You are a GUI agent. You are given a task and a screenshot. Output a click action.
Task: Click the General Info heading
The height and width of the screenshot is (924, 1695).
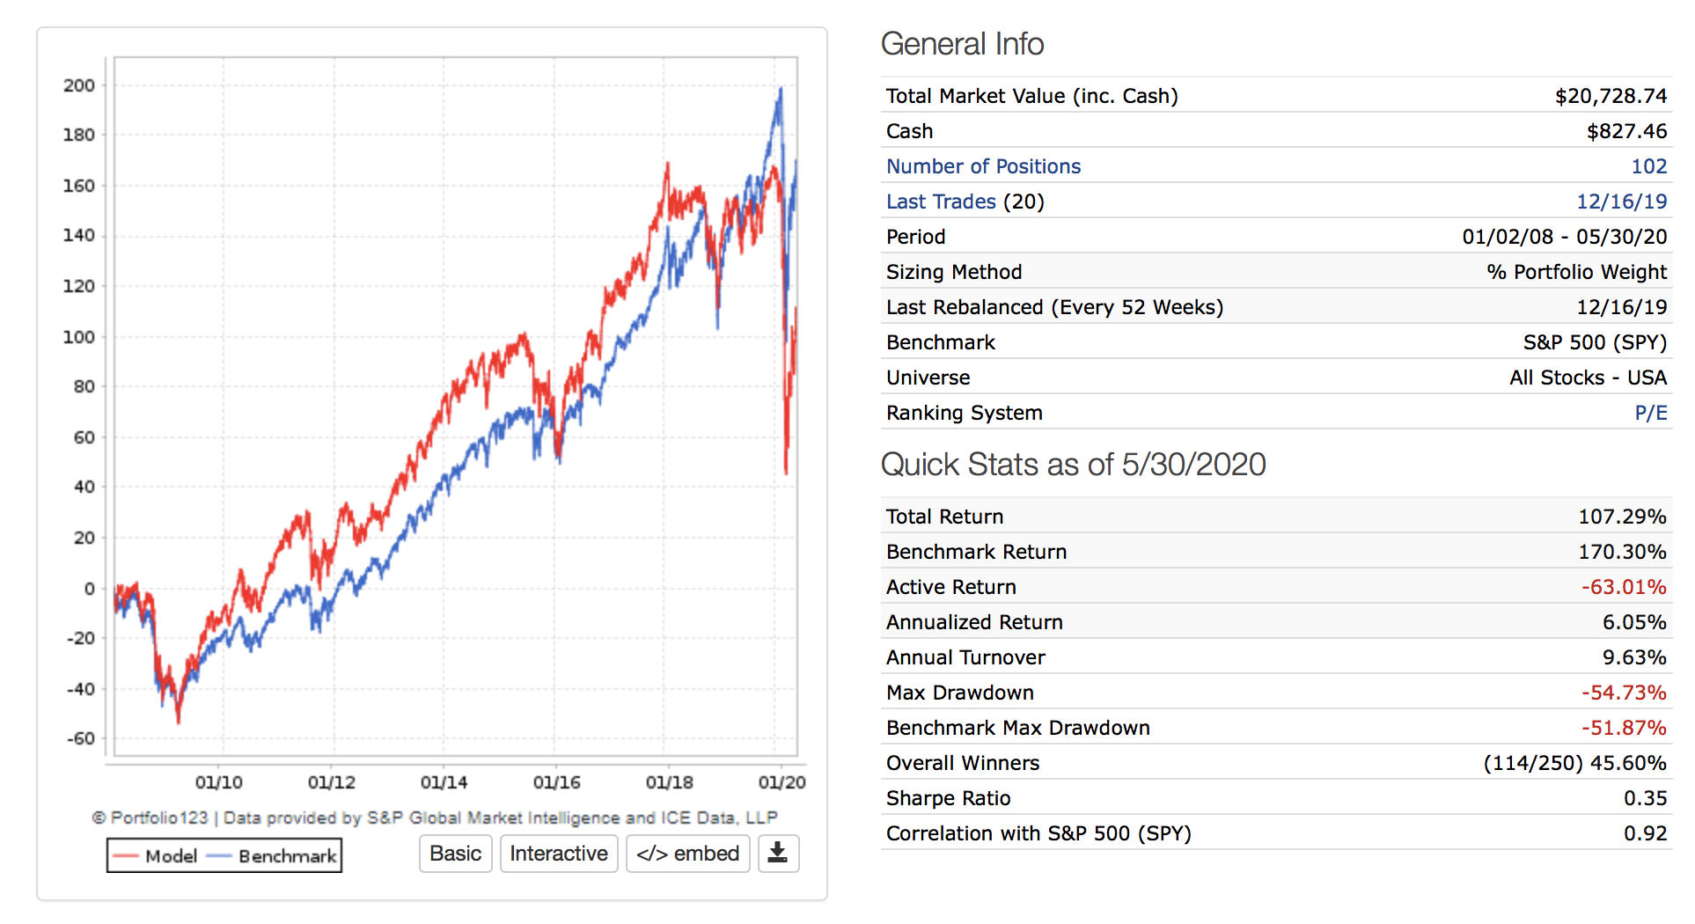pos(962,44)
